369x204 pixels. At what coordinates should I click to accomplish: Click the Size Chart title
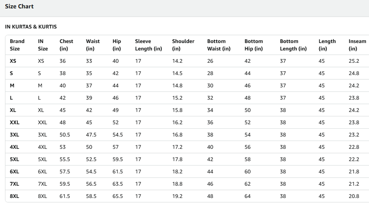[x=19, y=6]
